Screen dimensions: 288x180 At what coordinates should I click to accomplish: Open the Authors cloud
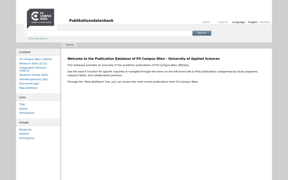[24, 134]
